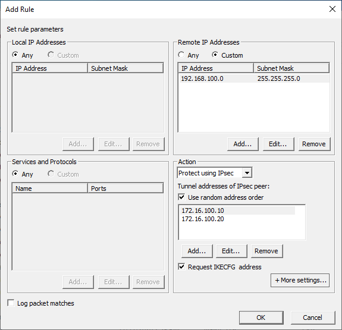Viewport: 342px width, 330px height.
Task: Close the Add Rule dialog
Action: pyautogui.click(x=332, y=9)
